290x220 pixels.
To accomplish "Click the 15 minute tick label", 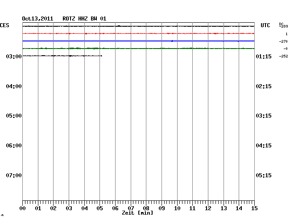I will coord(254,208).
